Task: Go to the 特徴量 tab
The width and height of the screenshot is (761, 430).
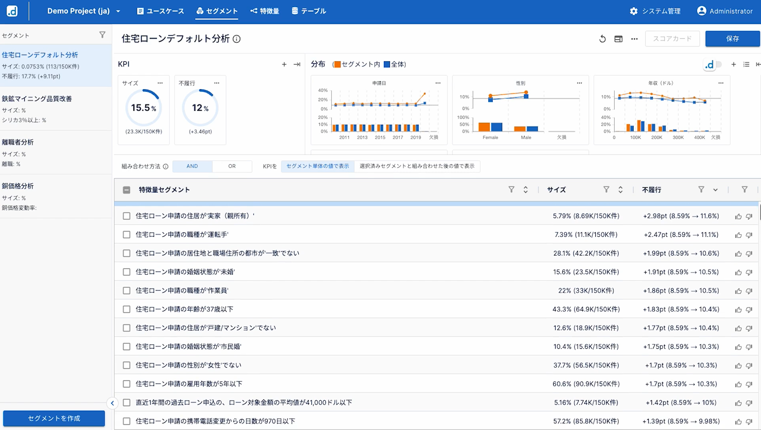Action: pyautogui.click(x=265, y=11)
